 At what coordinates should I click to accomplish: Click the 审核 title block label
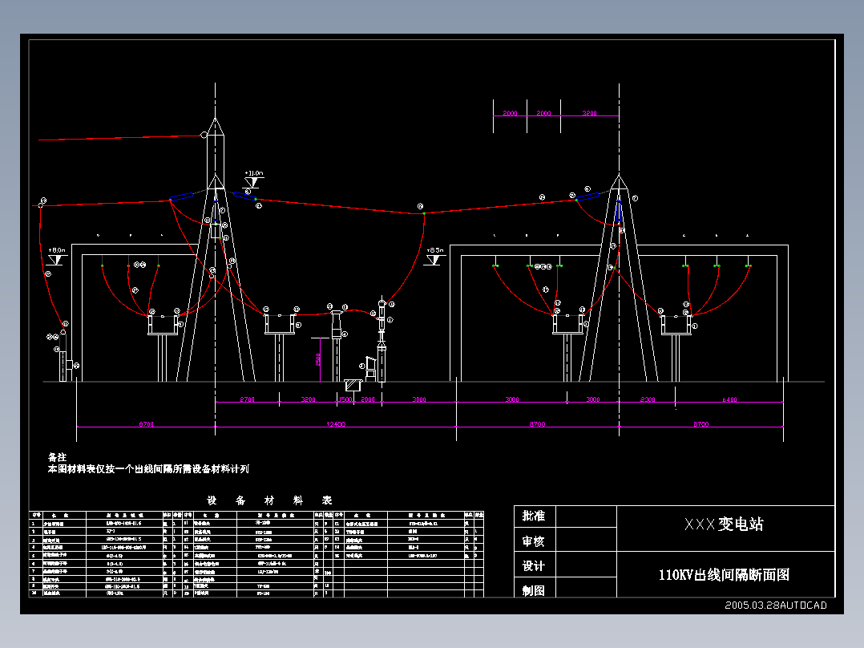tap(534, 541)
